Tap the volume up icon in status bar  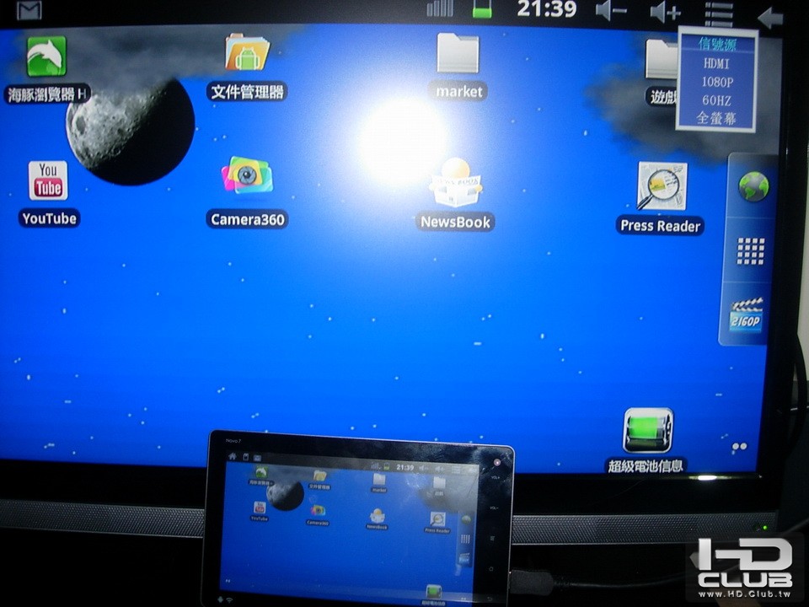point(665,12)
